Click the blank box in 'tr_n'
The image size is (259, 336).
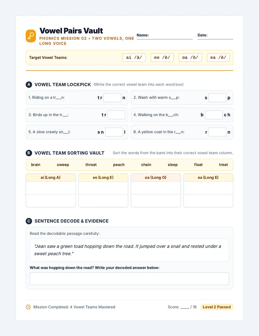tap(112, 98)
